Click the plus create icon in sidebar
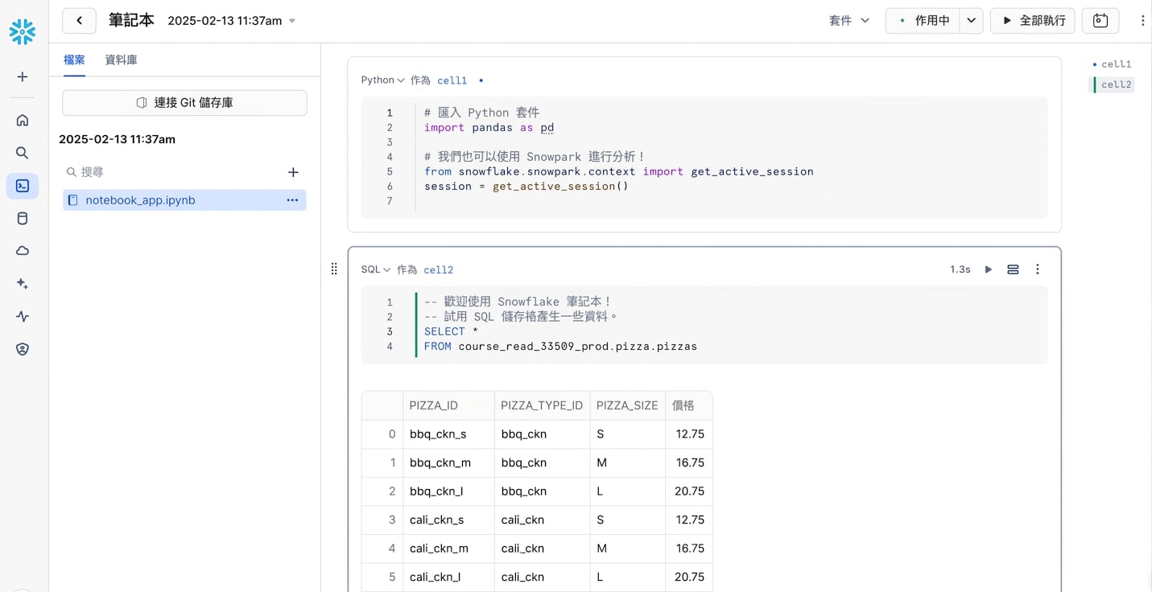Screen dimensions: 1152x592 [x=23, y=77]
